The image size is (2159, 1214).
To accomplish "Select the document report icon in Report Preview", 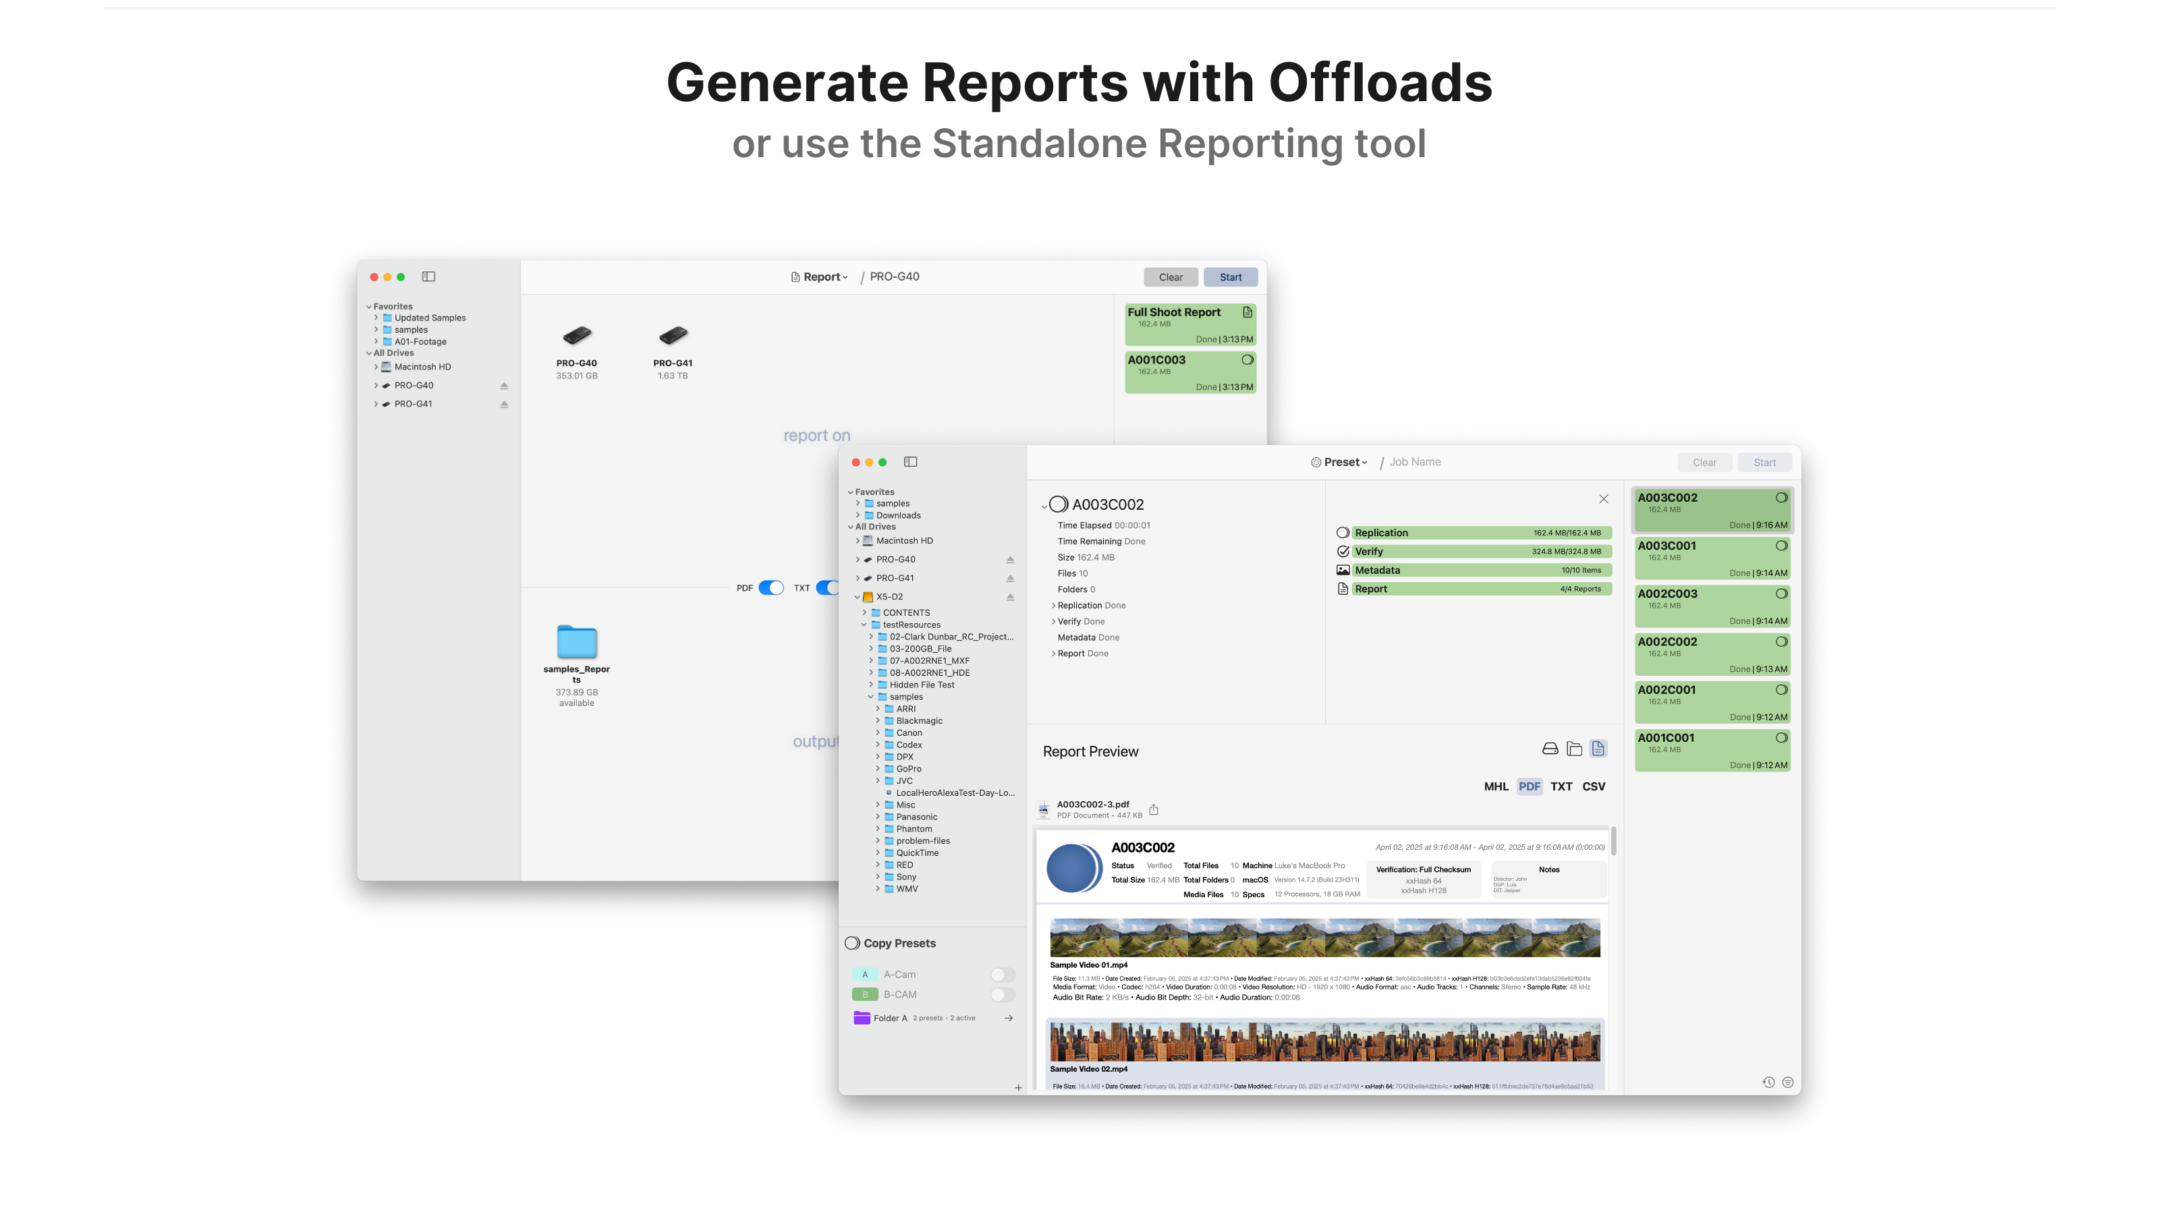I will (x=1598, y=748).
